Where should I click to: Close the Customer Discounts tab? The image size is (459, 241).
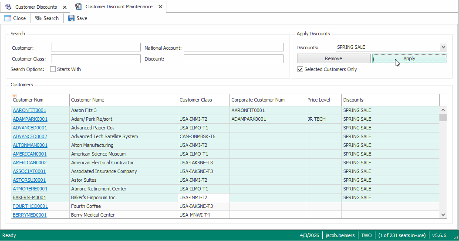click(64, 7)
